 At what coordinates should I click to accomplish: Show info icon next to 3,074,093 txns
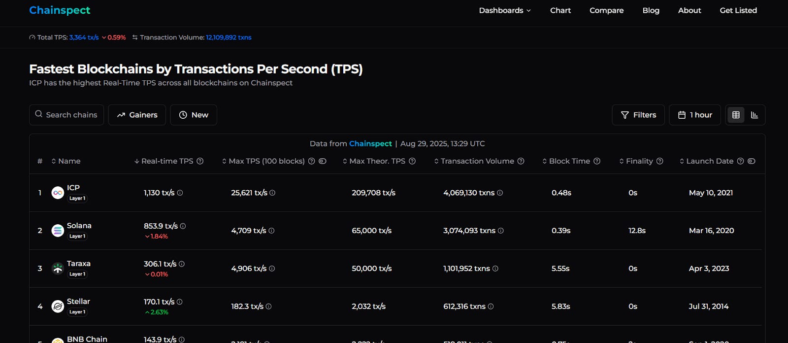pos(501,231)
